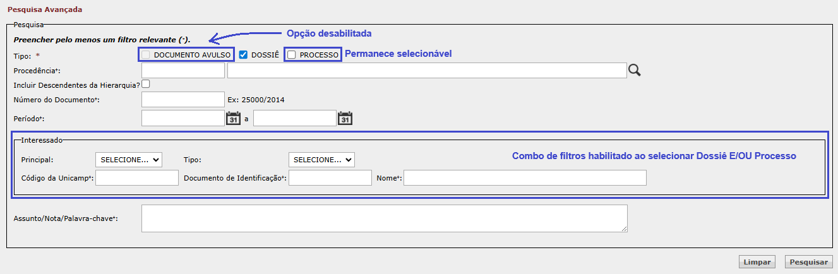Click the wide Procedência description field
The width and height of the screenshot is (838, 274).
point(426,70)
